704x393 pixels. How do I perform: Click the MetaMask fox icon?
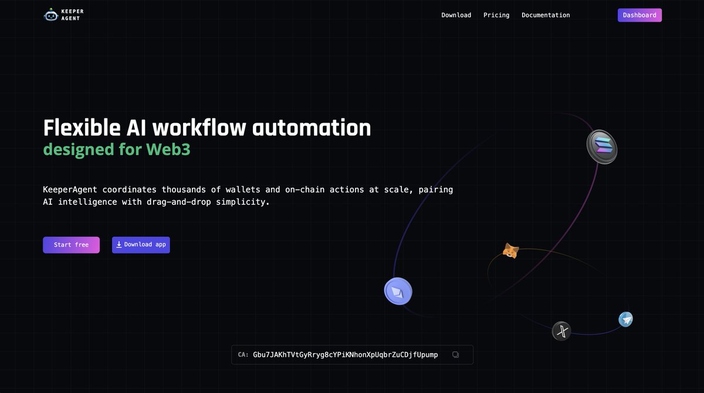(511, 251)
